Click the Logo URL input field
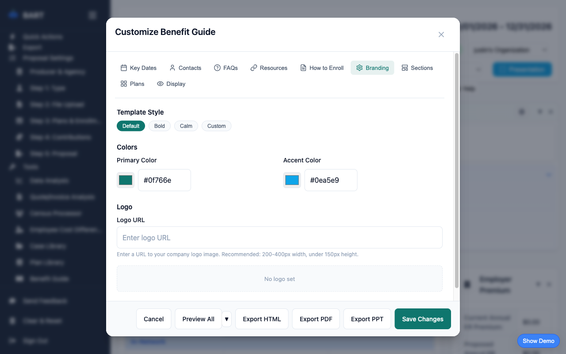The image size is (566, 354). click(279, 237)
